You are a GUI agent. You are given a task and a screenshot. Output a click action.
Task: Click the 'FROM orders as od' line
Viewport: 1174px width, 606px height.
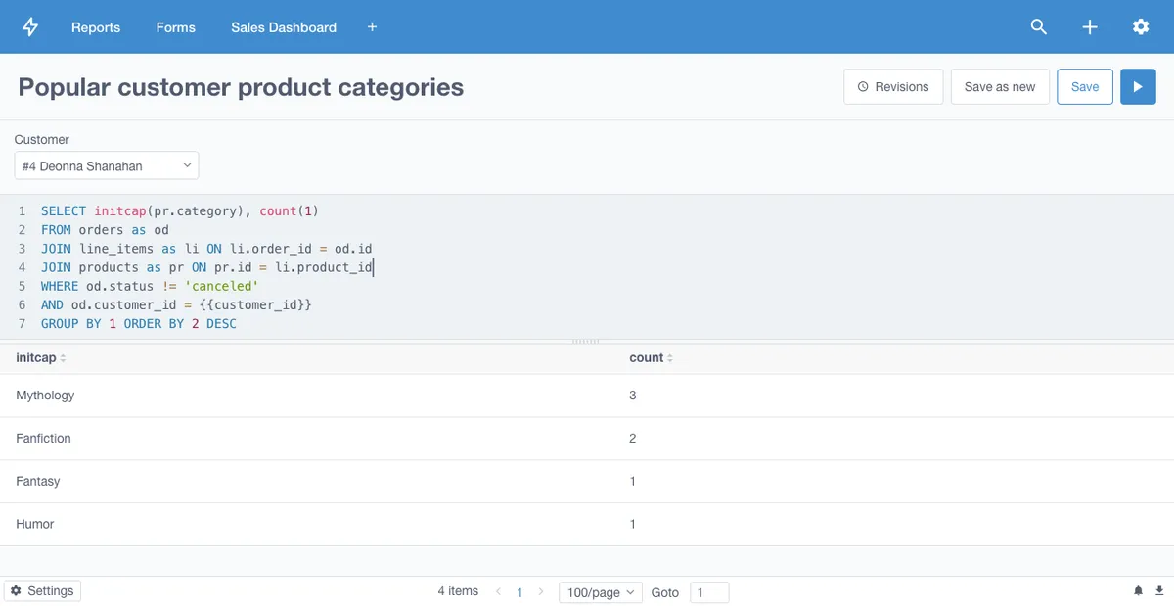pyautogui.click(x=105, y=230)
